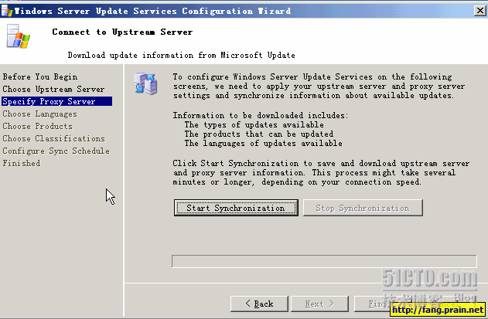The height and width of the screenshot is (319, 488).
Task: Click the server synchronization icon
Action: point(145,83)
